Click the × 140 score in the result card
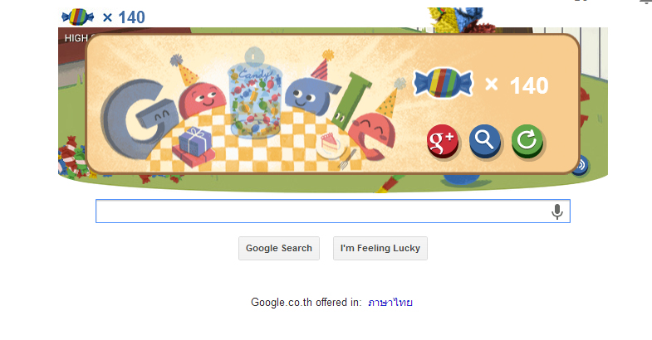The width and height of the screenshot is (652, 340). [x=517, y=85]
